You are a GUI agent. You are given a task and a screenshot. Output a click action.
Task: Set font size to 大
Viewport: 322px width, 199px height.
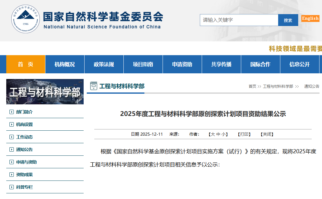(213, 134)
